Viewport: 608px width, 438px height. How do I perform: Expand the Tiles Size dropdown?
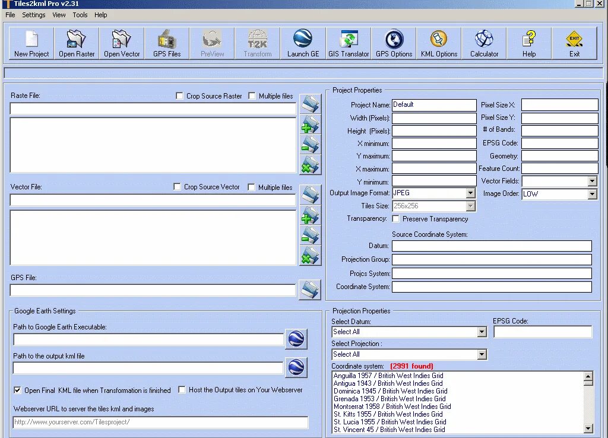470,206
